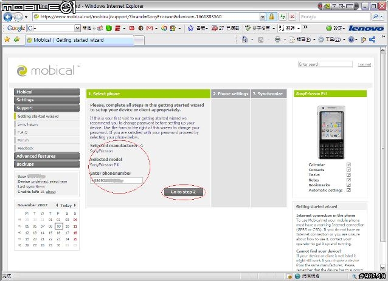Click the Today link on calendar
The width and height of the screenshot is (388, 281).
coord(66,205)
